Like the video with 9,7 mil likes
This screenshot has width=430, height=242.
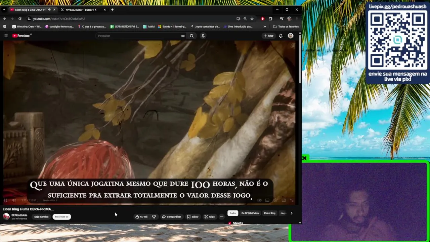click(x=141, y=217)
